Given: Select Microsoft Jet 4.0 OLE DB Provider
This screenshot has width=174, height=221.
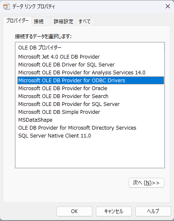Looking at the screenshot, I should pyautogui.click(x=91, y=57).
